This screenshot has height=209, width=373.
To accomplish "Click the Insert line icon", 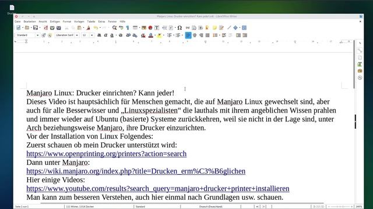I will pyautogui.click(x=229, y=28).
